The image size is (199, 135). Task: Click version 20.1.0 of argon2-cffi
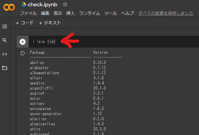(x=99, y=88)
